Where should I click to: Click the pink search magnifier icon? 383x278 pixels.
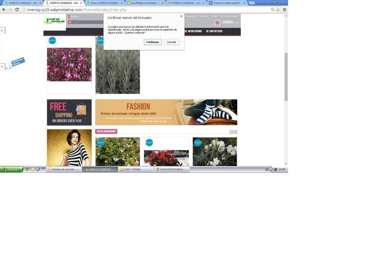tap(70, 22)
